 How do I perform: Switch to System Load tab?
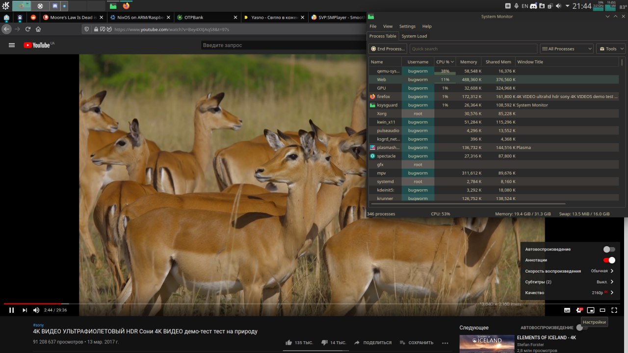[x=414, y=36]
